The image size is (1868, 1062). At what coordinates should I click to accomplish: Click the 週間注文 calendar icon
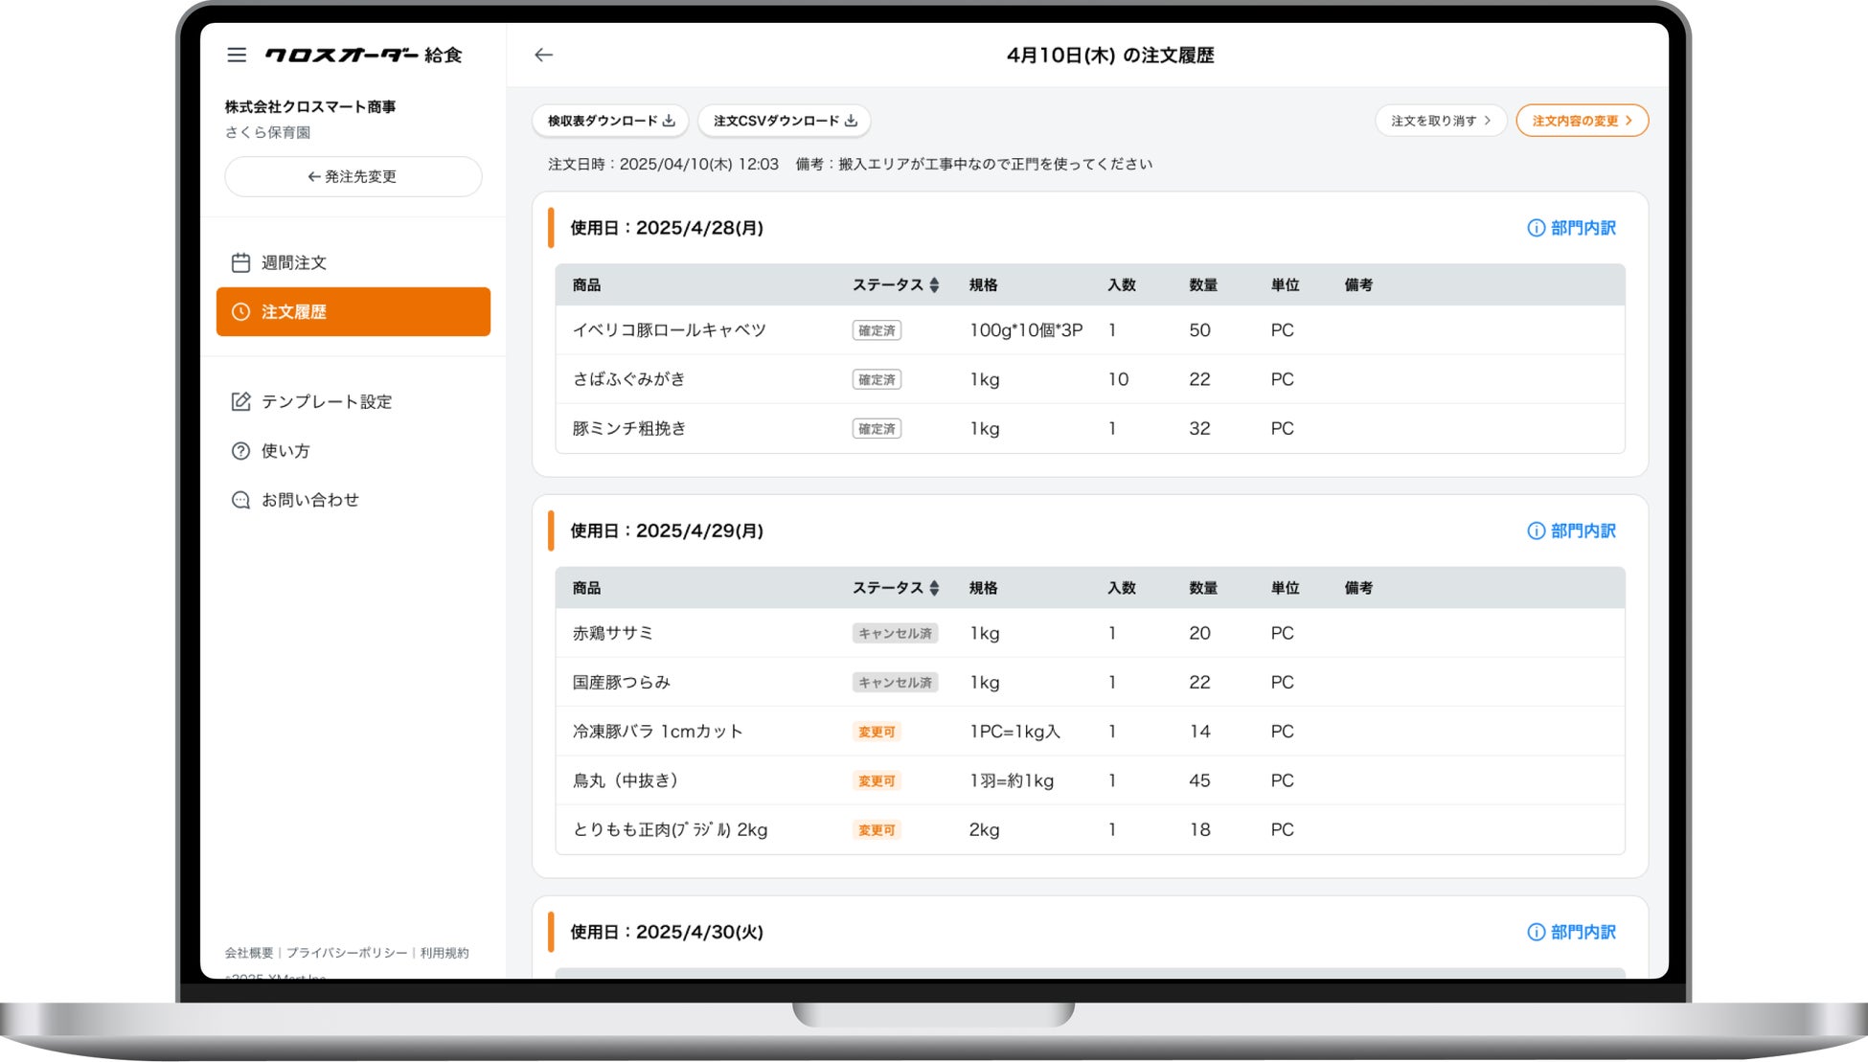[x=240, y=262]
